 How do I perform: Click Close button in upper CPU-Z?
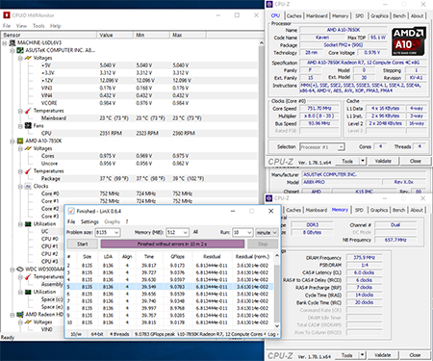[416, 161]
